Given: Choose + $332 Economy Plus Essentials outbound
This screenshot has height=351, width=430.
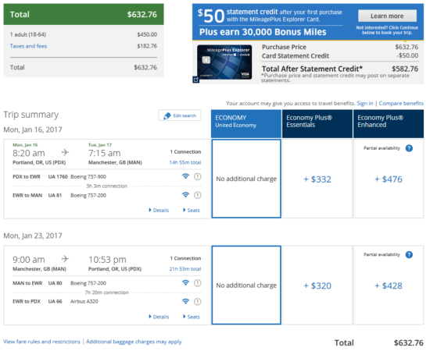Looking at the screenshot, I should [x=317, y=179].
